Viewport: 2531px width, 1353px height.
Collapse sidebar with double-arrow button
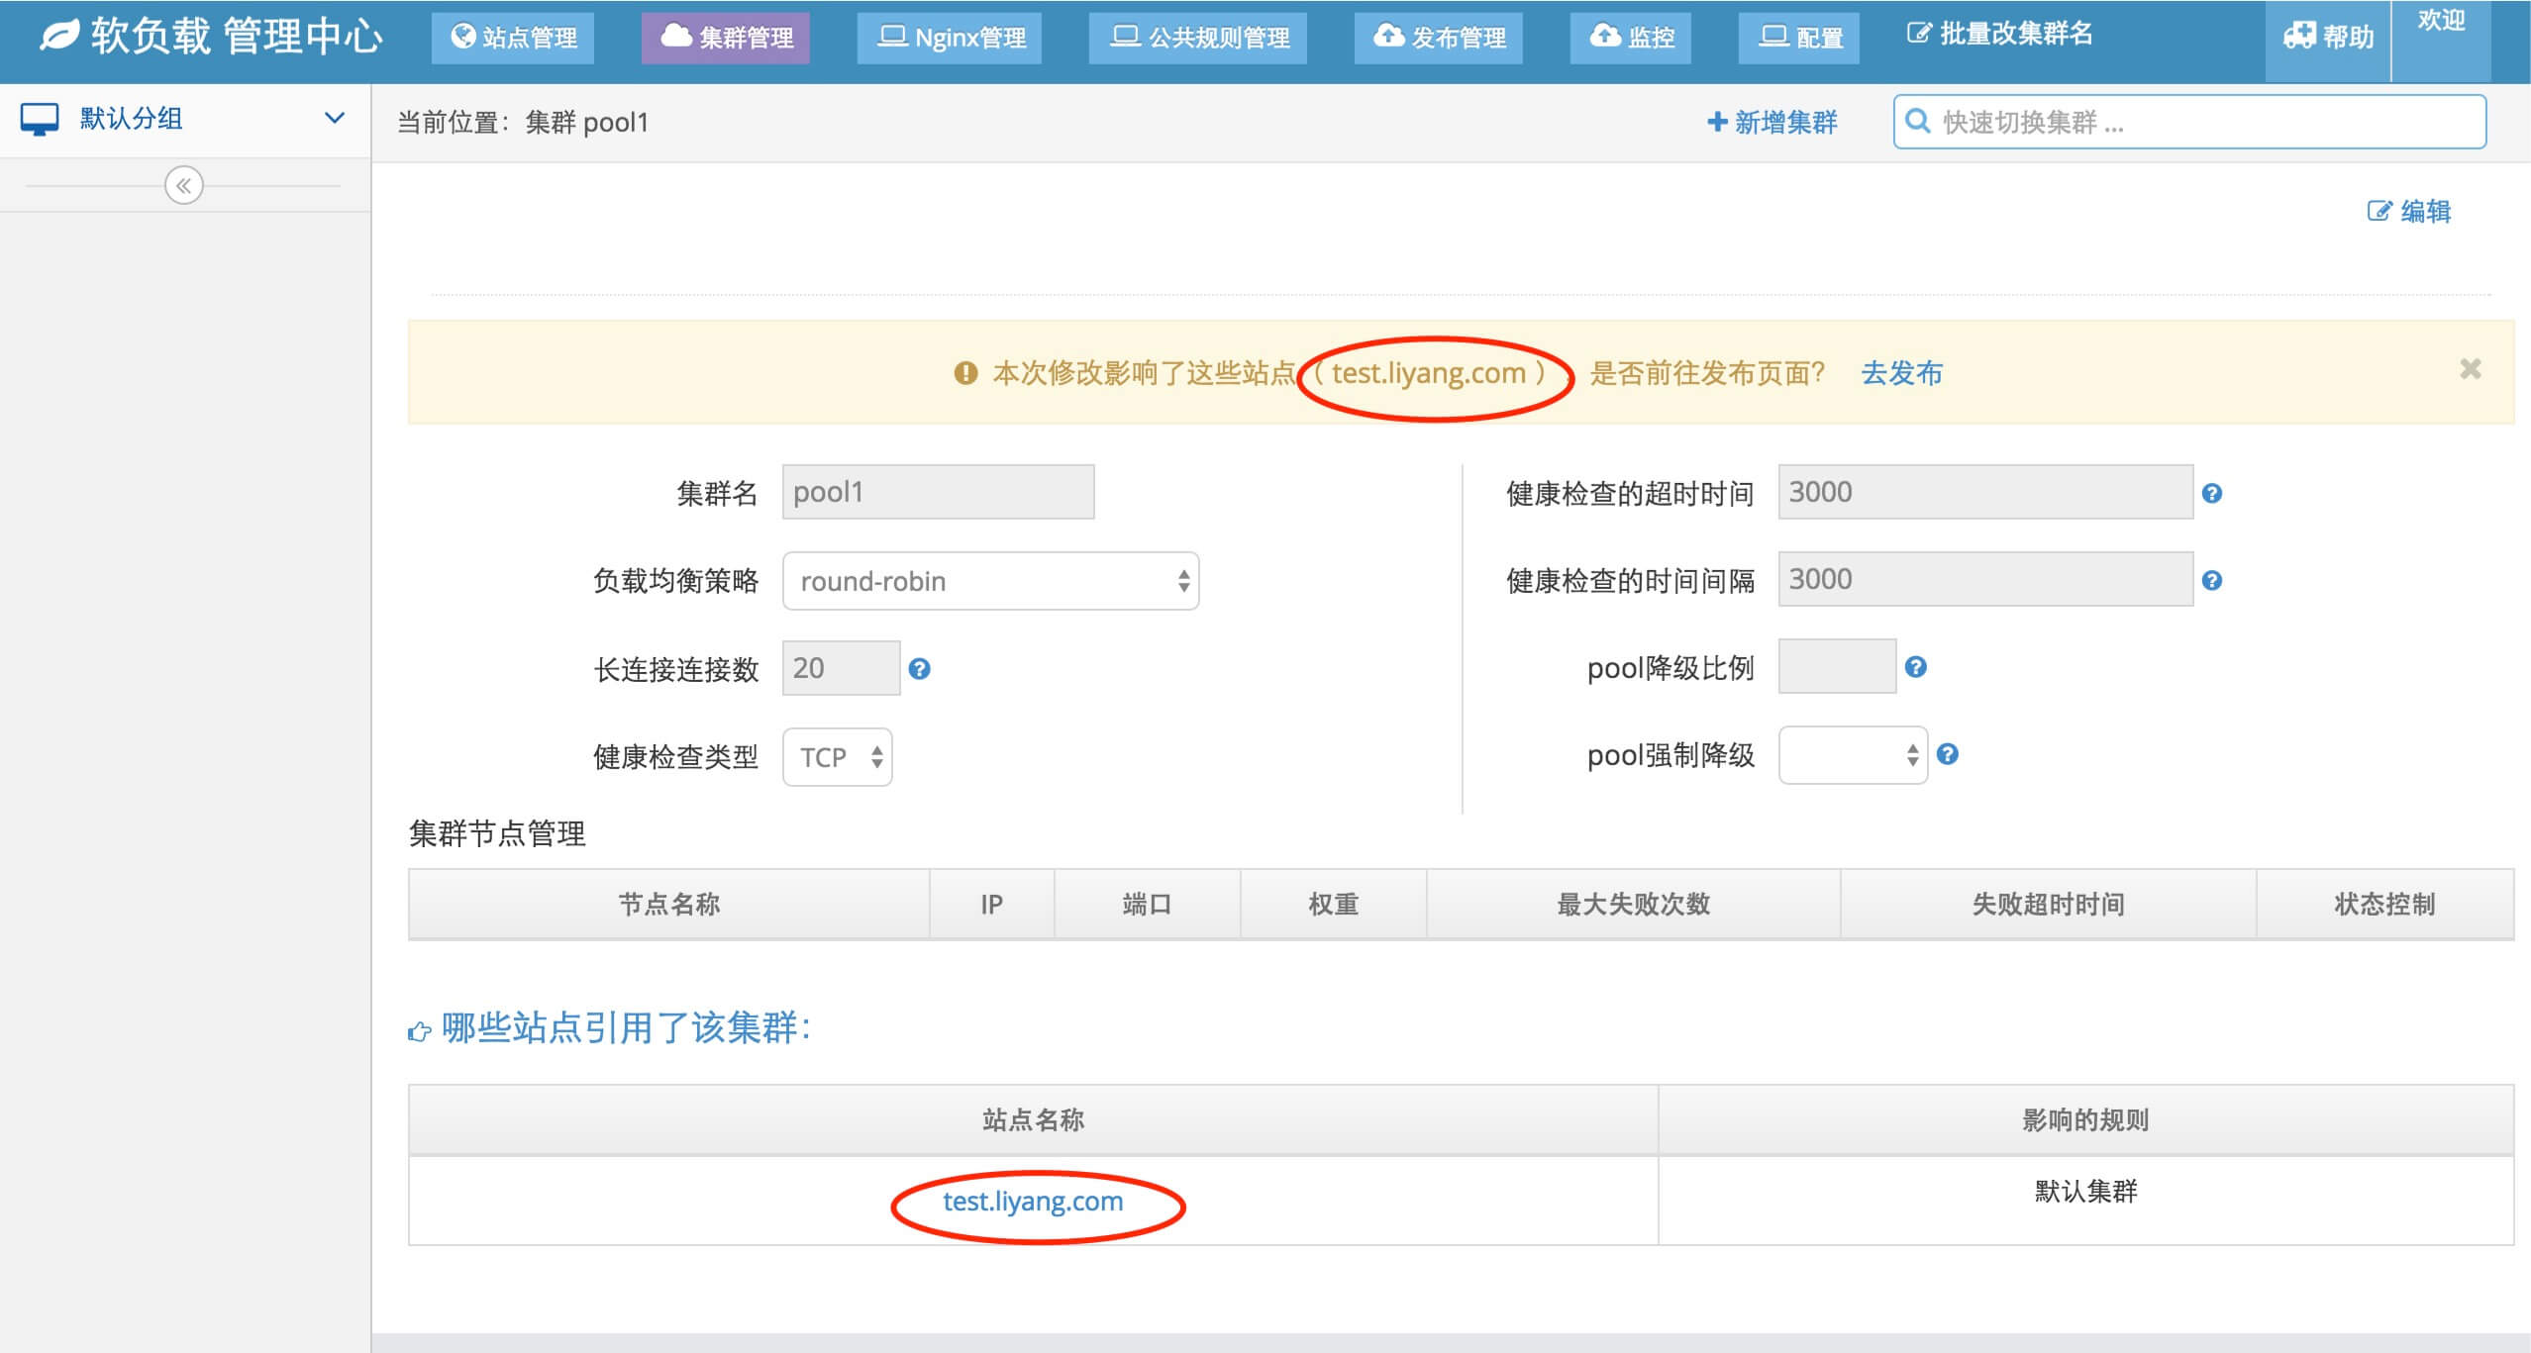click(x=184, y=185)
